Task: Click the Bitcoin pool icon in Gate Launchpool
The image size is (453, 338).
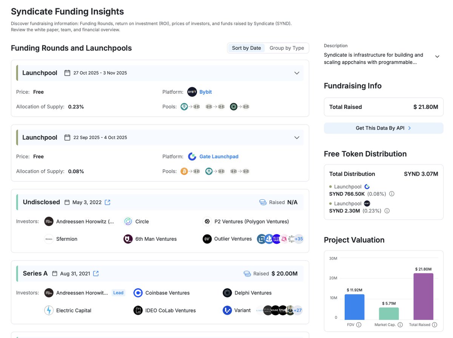Action: pyautogui.click(x=184, y=171)
